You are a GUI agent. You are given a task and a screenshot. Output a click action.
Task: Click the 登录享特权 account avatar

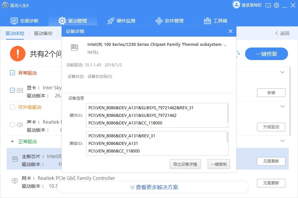click(x=236, y=5)
